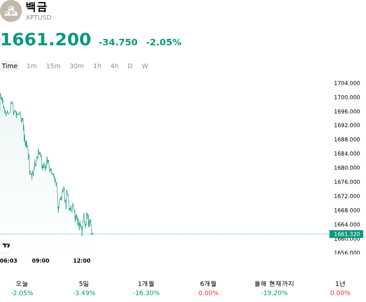The image size is (366, 302).
Task: Select the 1h chart interval
Action: 97,66
